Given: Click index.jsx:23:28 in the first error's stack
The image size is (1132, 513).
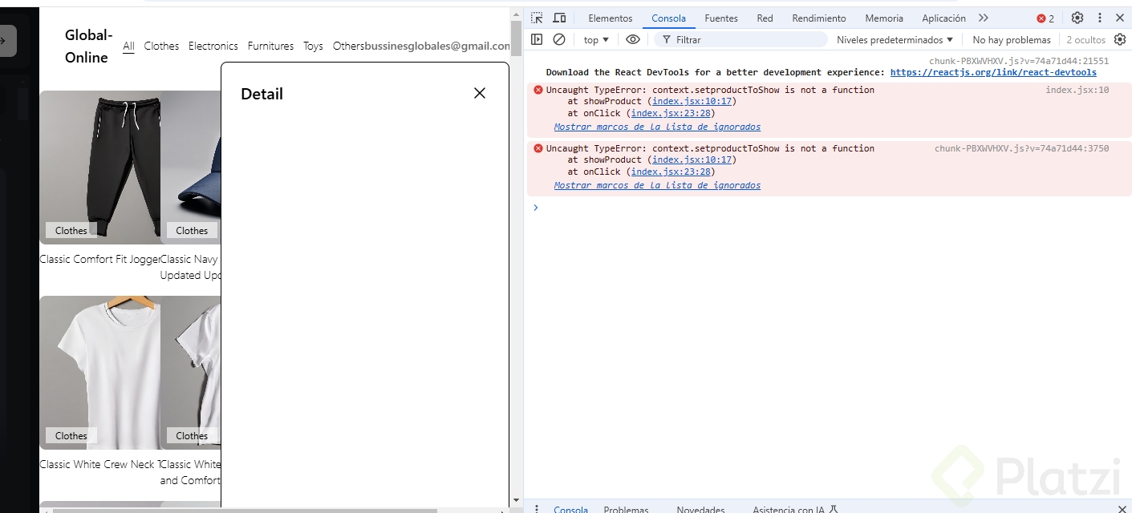Looking at the screenshot, I should click(670, 113).
